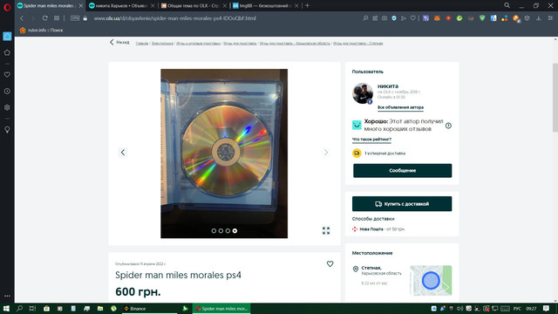This screenshot has width=558, height=314.
Task: Open fullscreen photo view icon
Action: point(326,230)
